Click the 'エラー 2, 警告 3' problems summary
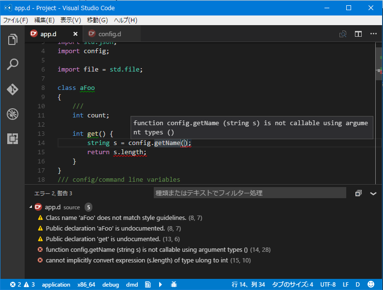Screen dimensions: 383x290 (x=53, y=193)
